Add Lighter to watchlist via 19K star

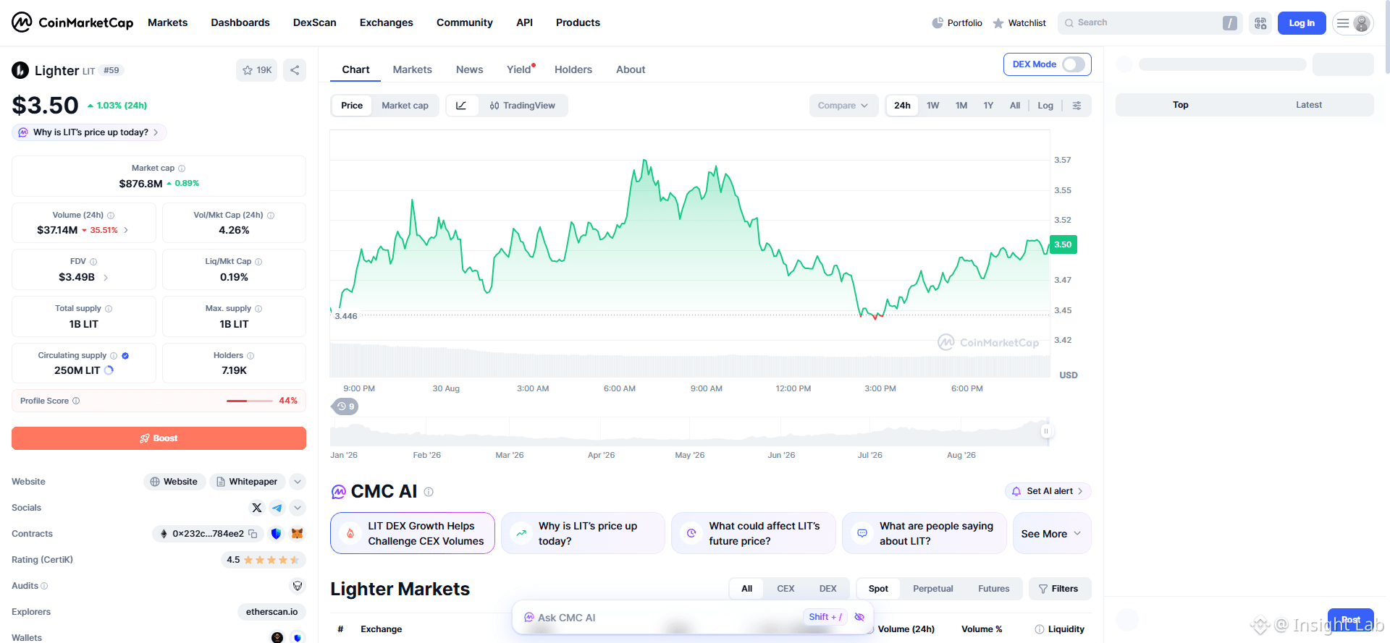pyautogui.click(x=257, y=70)
